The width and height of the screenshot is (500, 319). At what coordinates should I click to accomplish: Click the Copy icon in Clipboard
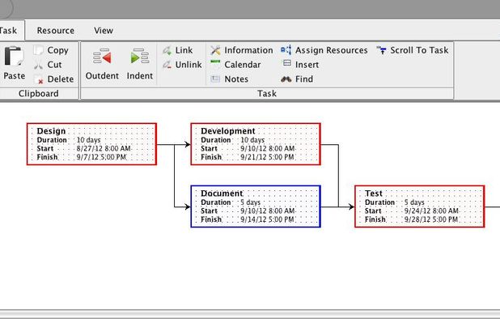38,50
